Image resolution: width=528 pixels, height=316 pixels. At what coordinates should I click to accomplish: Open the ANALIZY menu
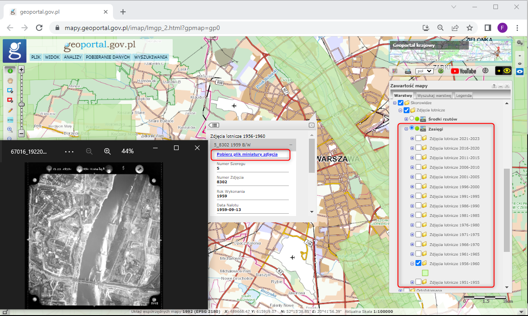pos(72,57)
